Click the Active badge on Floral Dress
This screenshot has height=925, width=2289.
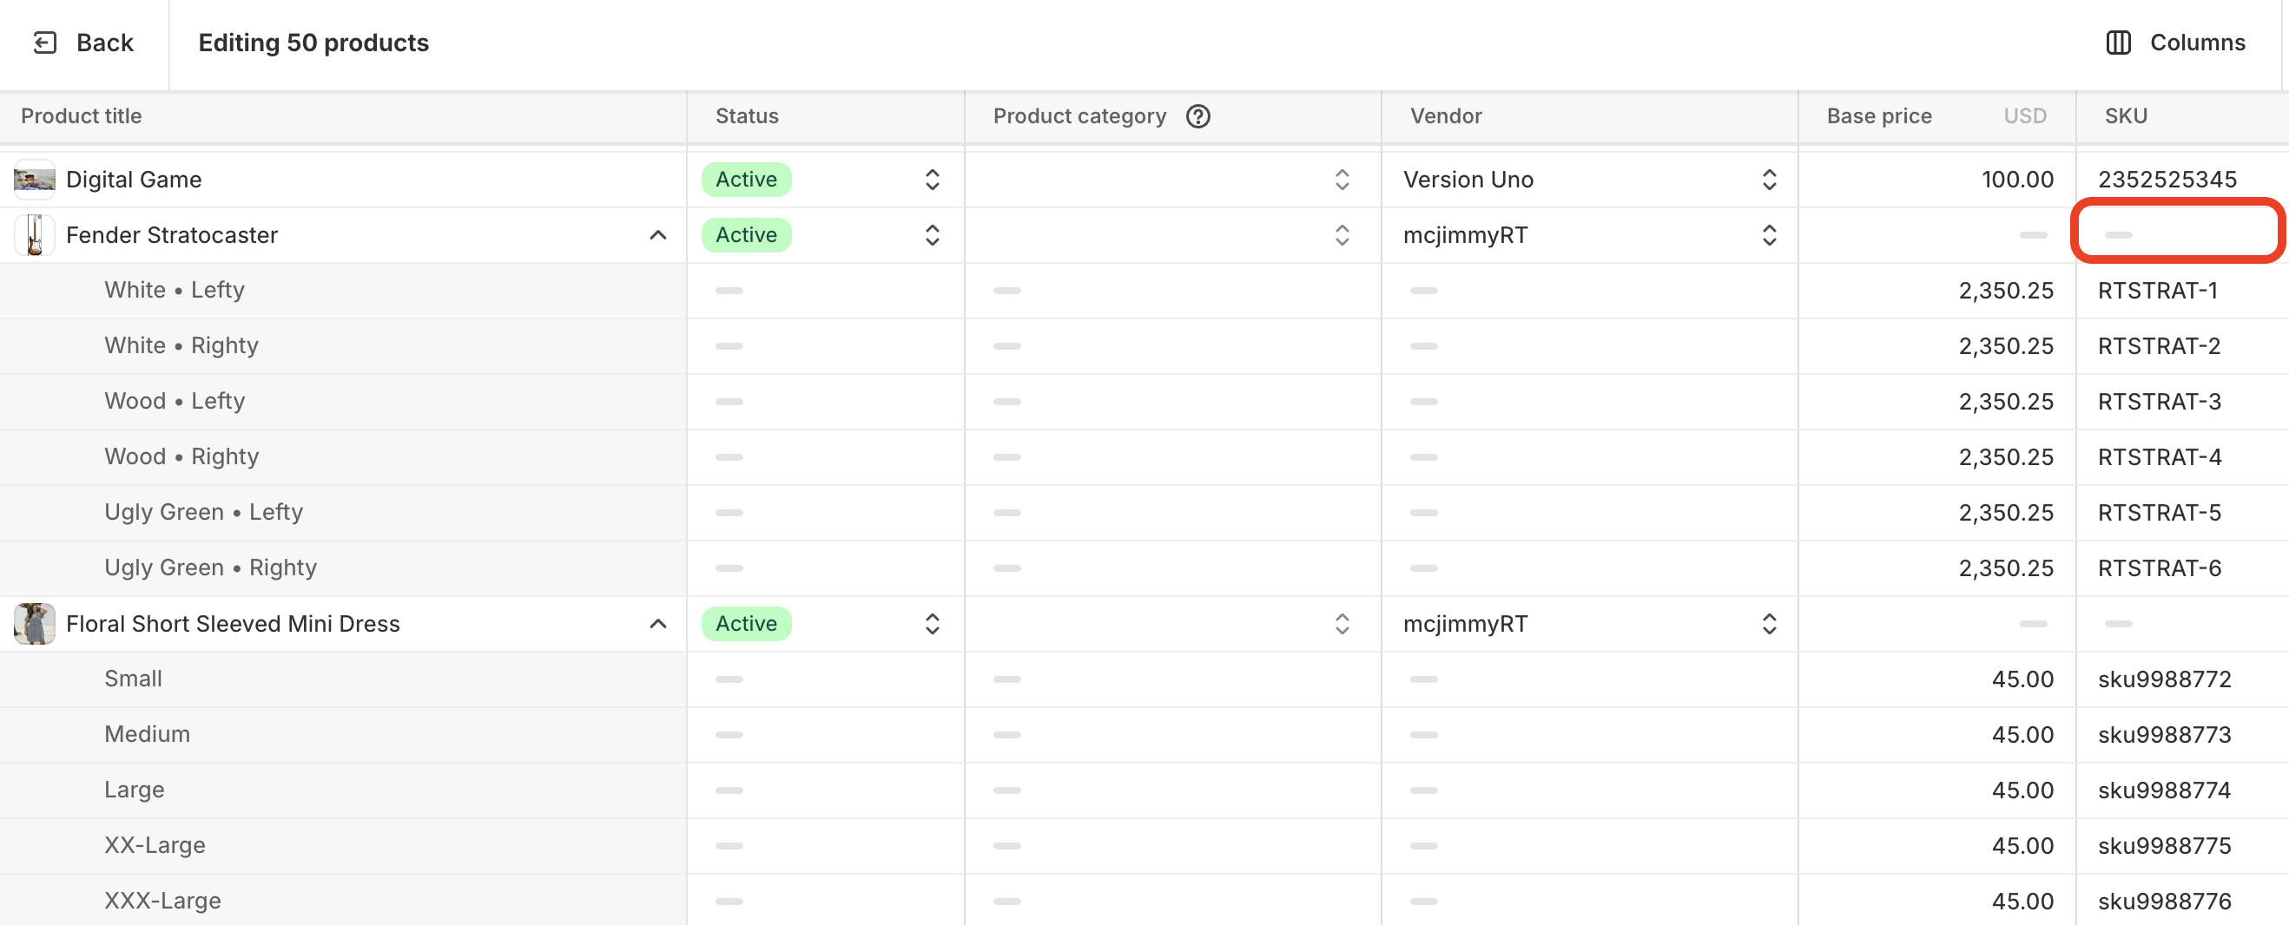click(747, 624)
